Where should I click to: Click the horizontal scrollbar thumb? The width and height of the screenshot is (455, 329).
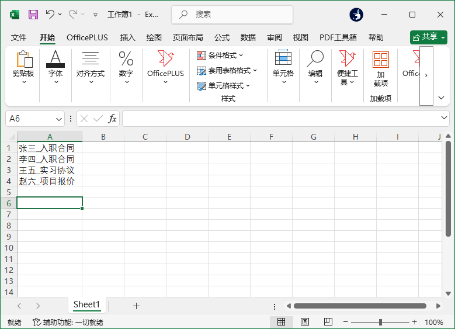(360, 306)
